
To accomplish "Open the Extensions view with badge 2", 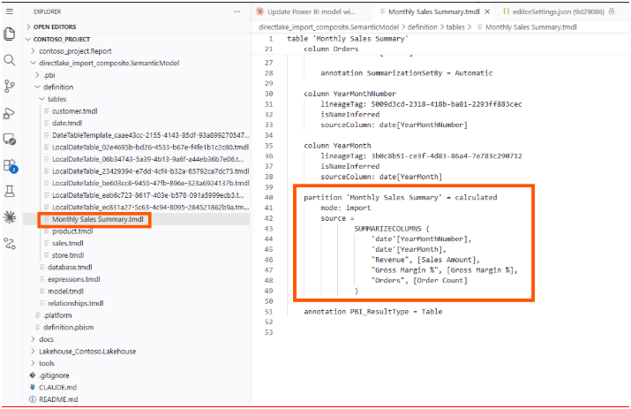I will (x=10, y=165).
